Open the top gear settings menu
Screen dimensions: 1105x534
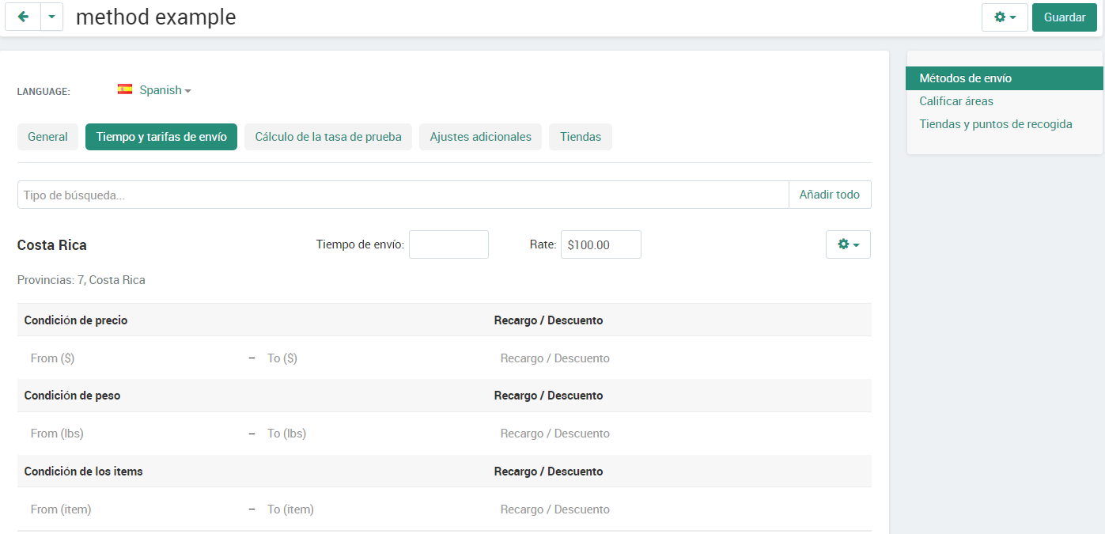[1004, 17]
